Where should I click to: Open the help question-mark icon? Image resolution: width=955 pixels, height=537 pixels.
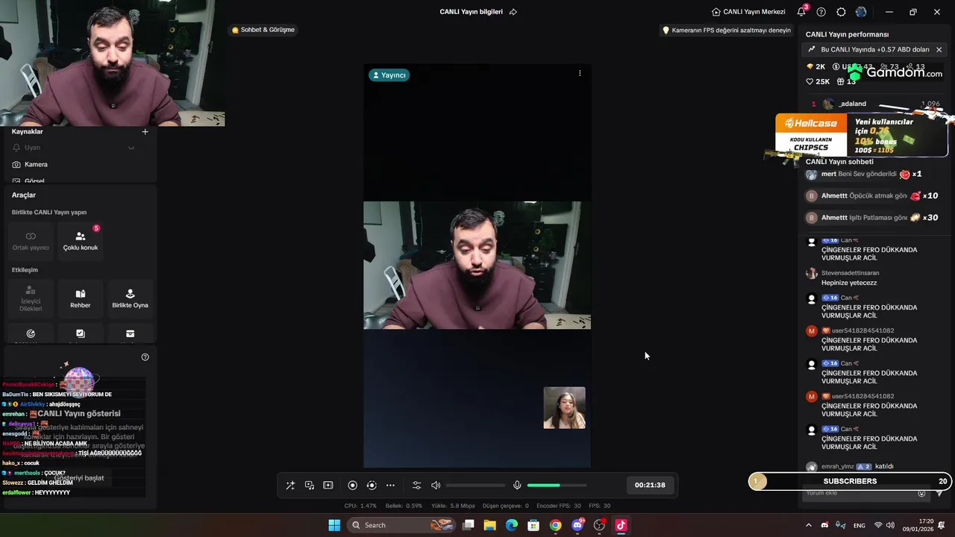pyautogui.click(x=821, y=12)
